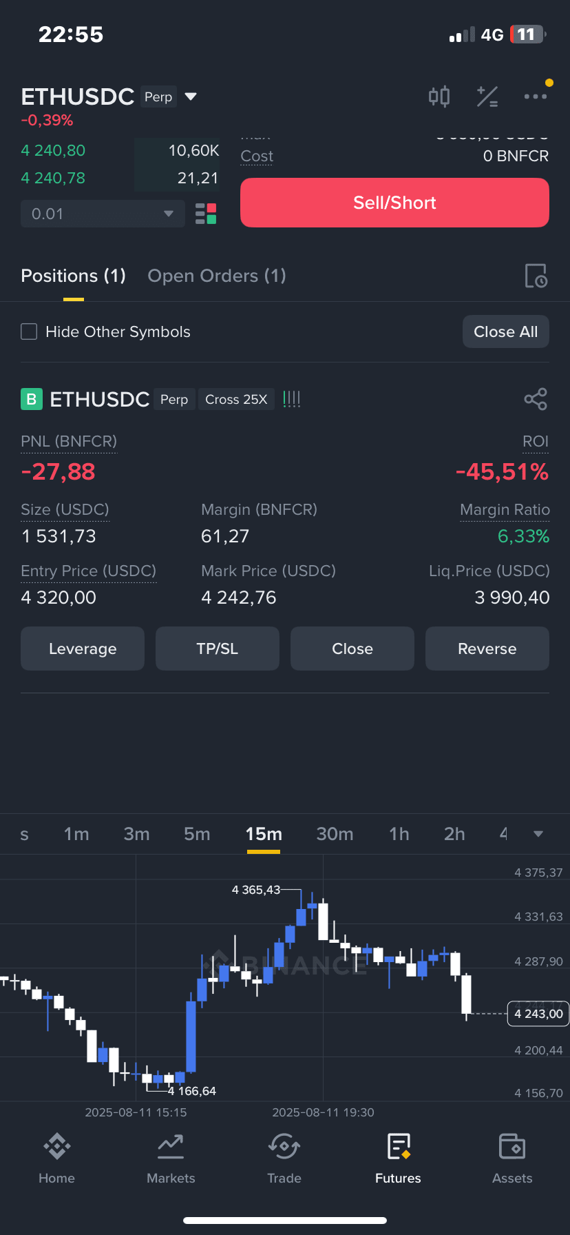Expand the ETHUSDC symbol selector arrow

coord(191,96)
